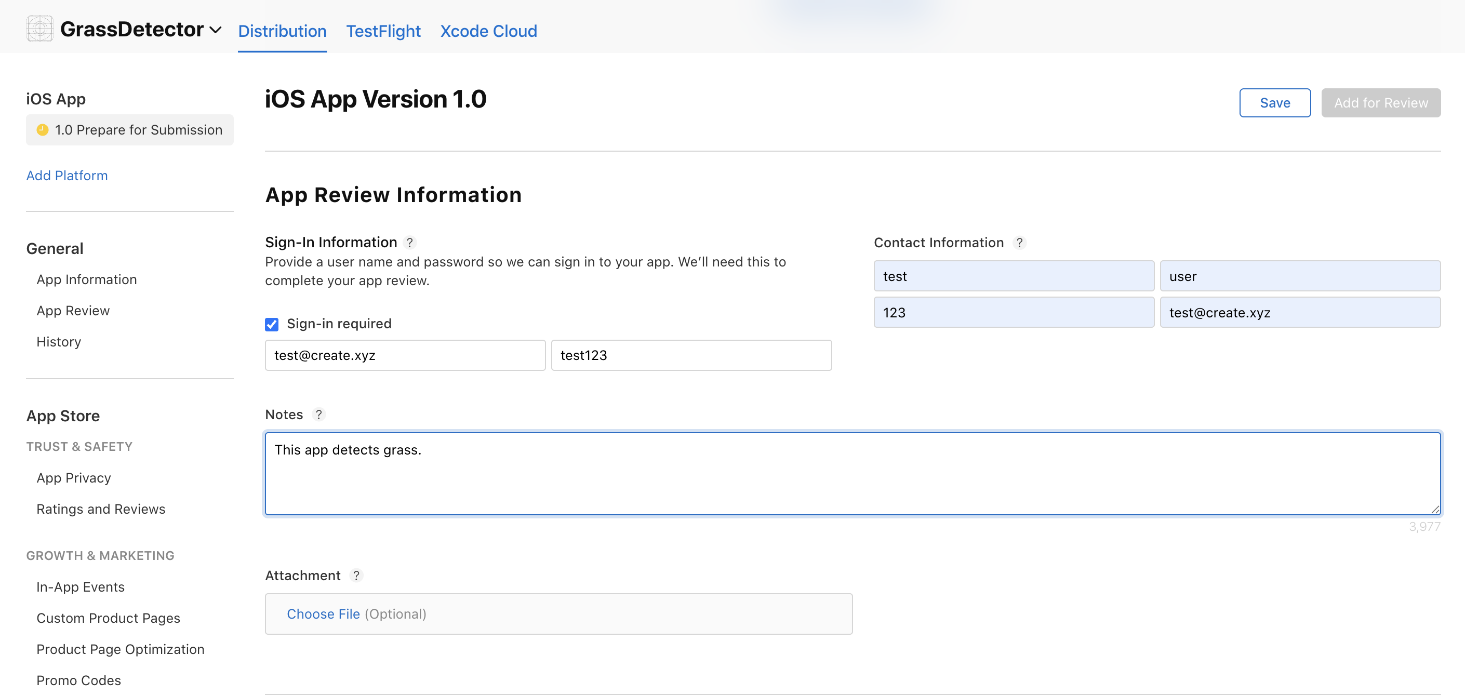The image size is (1465, 695).
Task: Open App Privacy in the sidebar
Action: pos(73,478)
